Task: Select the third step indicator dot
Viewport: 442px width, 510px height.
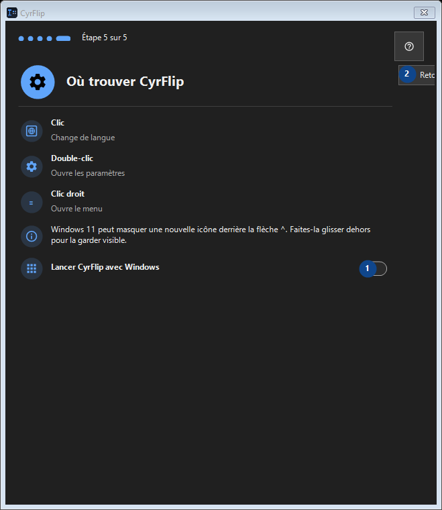Action: (x=40, y=39)
